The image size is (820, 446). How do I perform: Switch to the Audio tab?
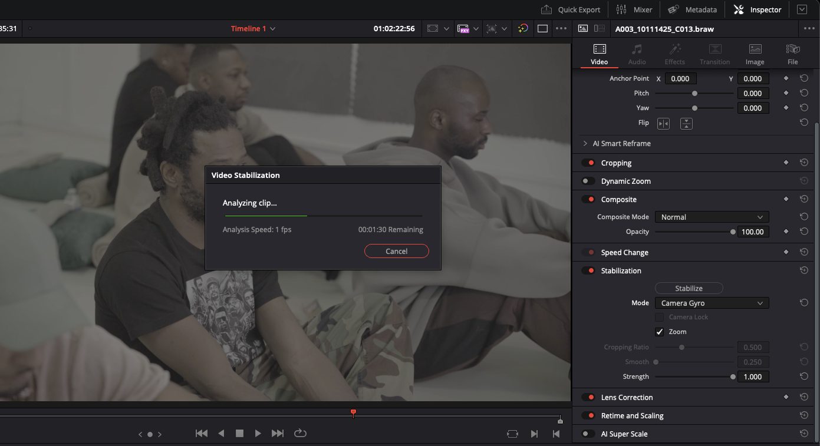click(637, 53)
